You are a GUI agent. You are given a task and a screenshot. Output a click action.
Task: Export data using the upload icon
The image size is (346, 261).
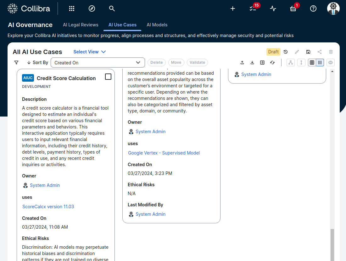(242, 62)
